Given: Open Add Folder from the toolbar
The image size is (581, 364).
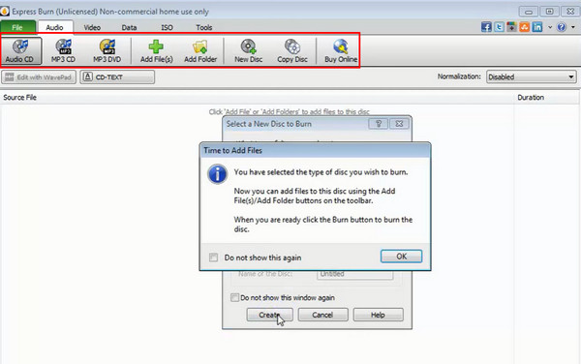Looking at the screenshot, I should point(200,50).
